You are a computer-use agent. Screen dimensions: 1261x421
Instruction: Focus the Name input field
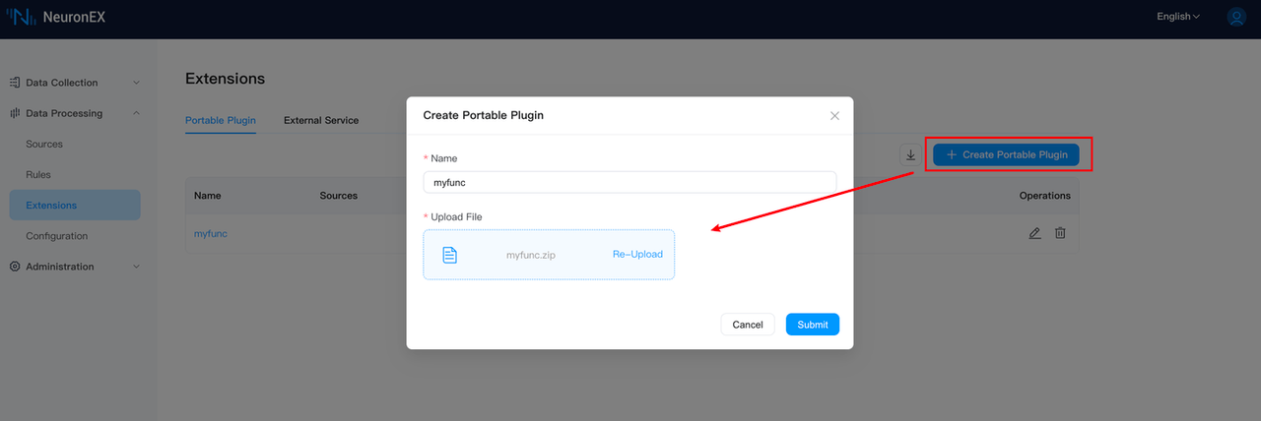[630, 182]
